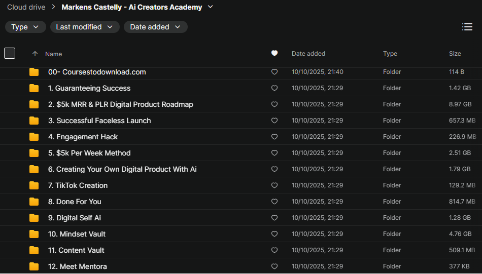Click the favorites heart column header icon

click(x=274, y=53)
